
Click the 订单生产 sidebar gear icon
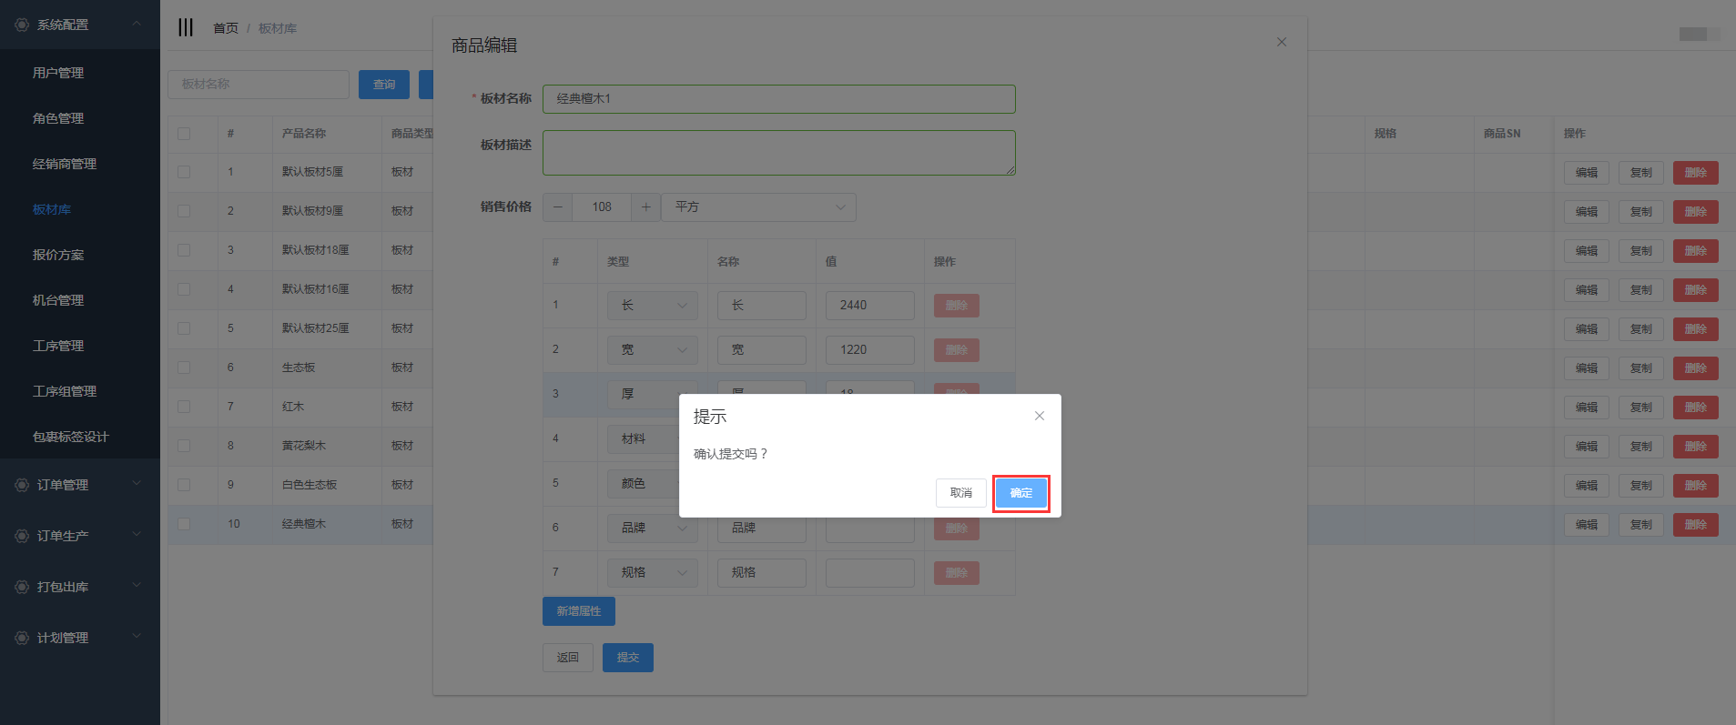(22, 536)
